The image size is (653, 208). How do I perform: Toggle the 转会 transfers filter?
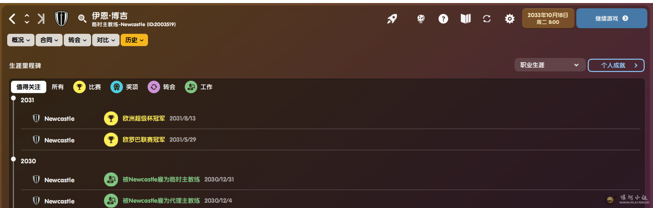pyautogui.click(x=162, y=87)
